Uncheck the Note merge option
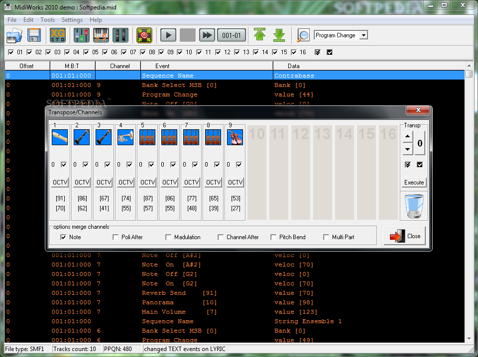478x357 pixels. point(63,237)
